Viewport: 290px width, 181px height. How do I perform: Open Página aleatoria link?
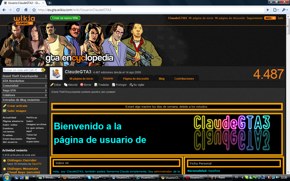point(13,121)
